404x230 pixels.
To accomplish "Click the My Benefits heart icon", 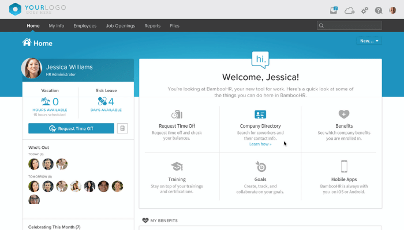I will (145, 220).
